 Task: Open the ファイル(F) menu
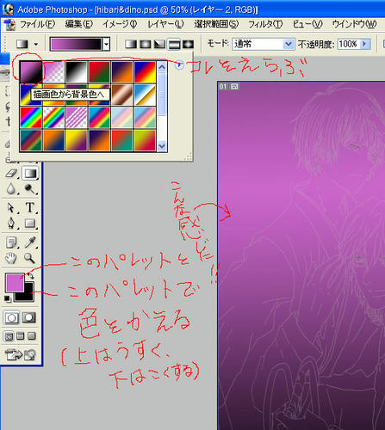tap(37, 24)
